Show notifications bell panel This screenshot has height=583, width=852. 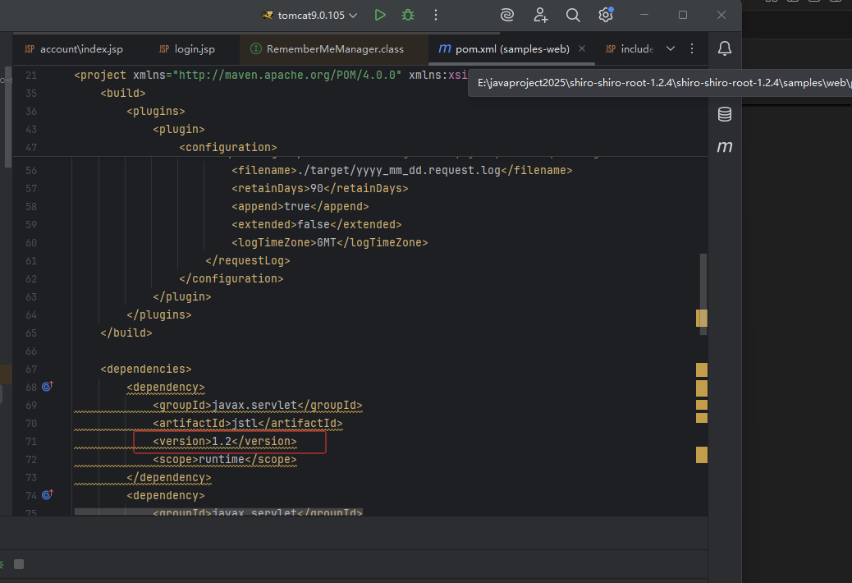point(725,48)
